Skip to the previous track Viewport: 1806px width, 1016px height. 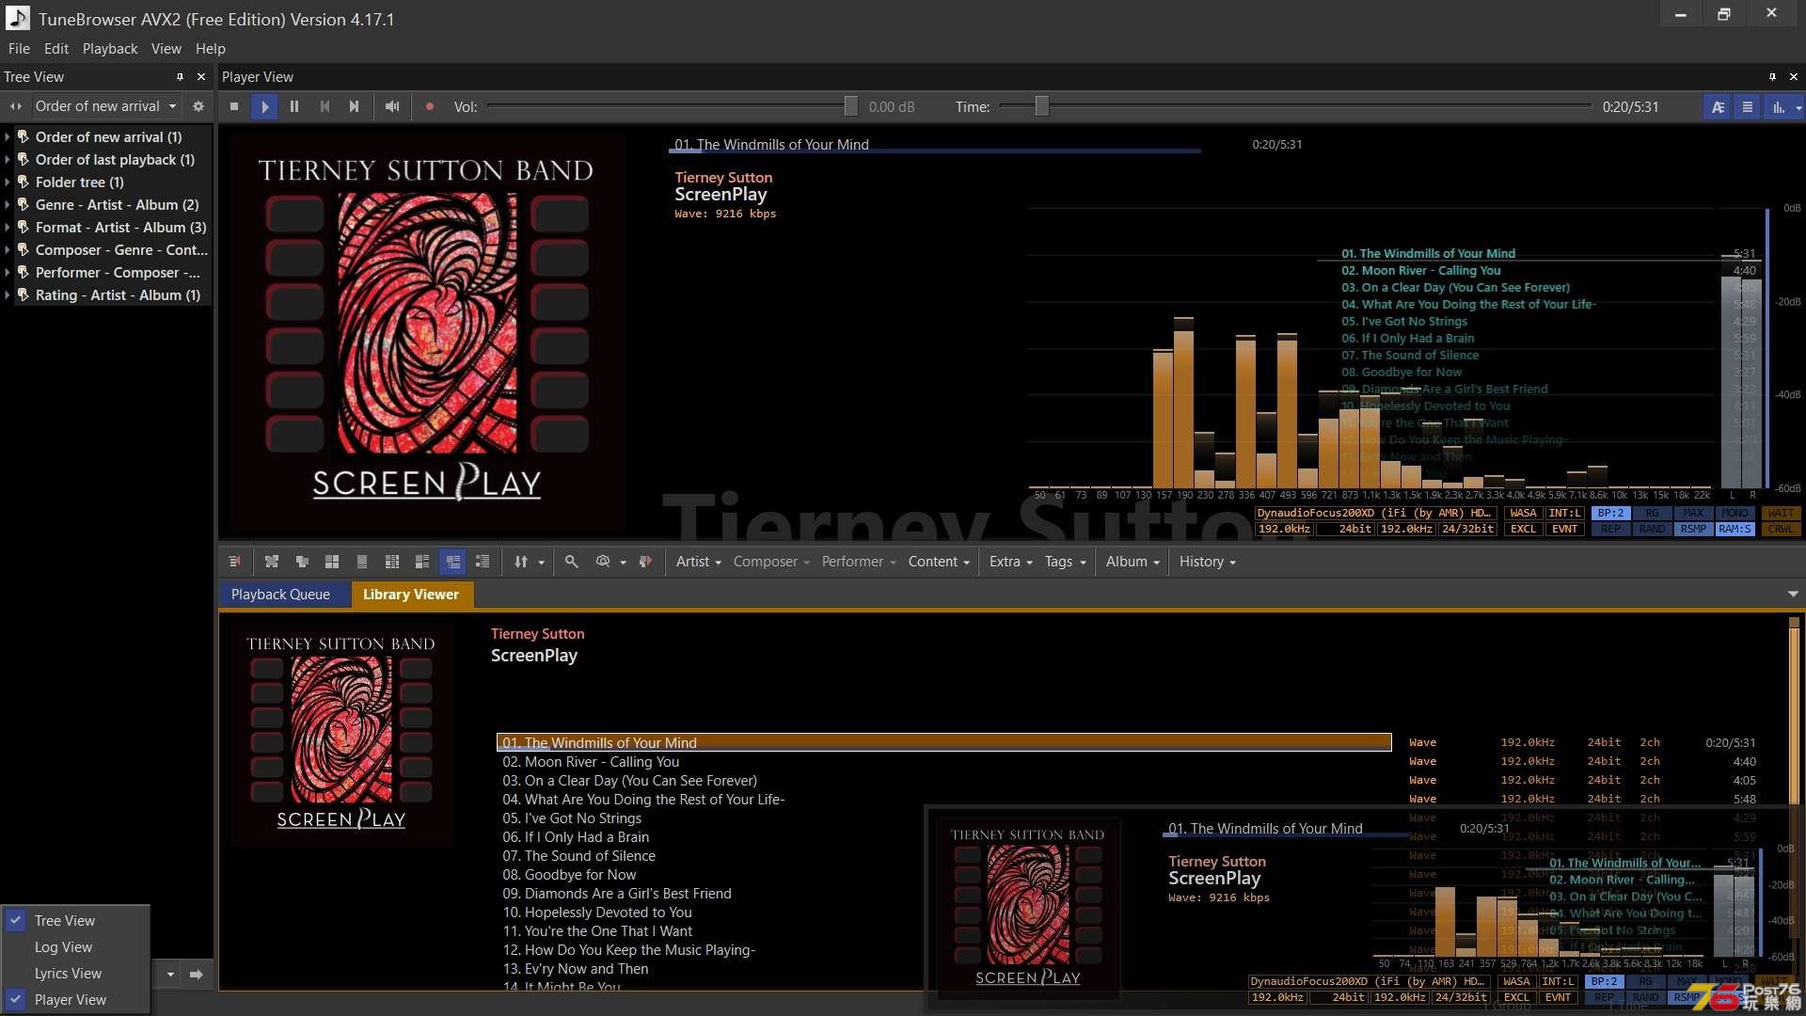[x=325, y=106]
